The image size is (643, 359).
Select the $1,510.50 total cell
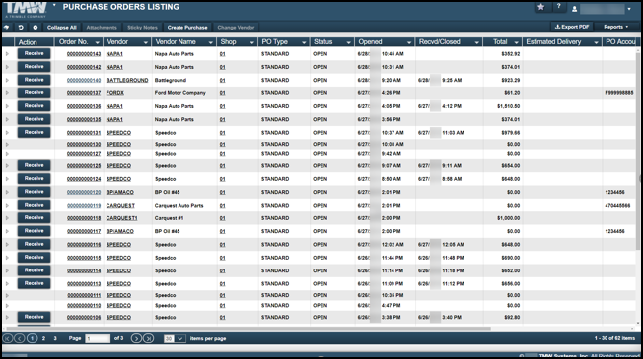(509, 106)
